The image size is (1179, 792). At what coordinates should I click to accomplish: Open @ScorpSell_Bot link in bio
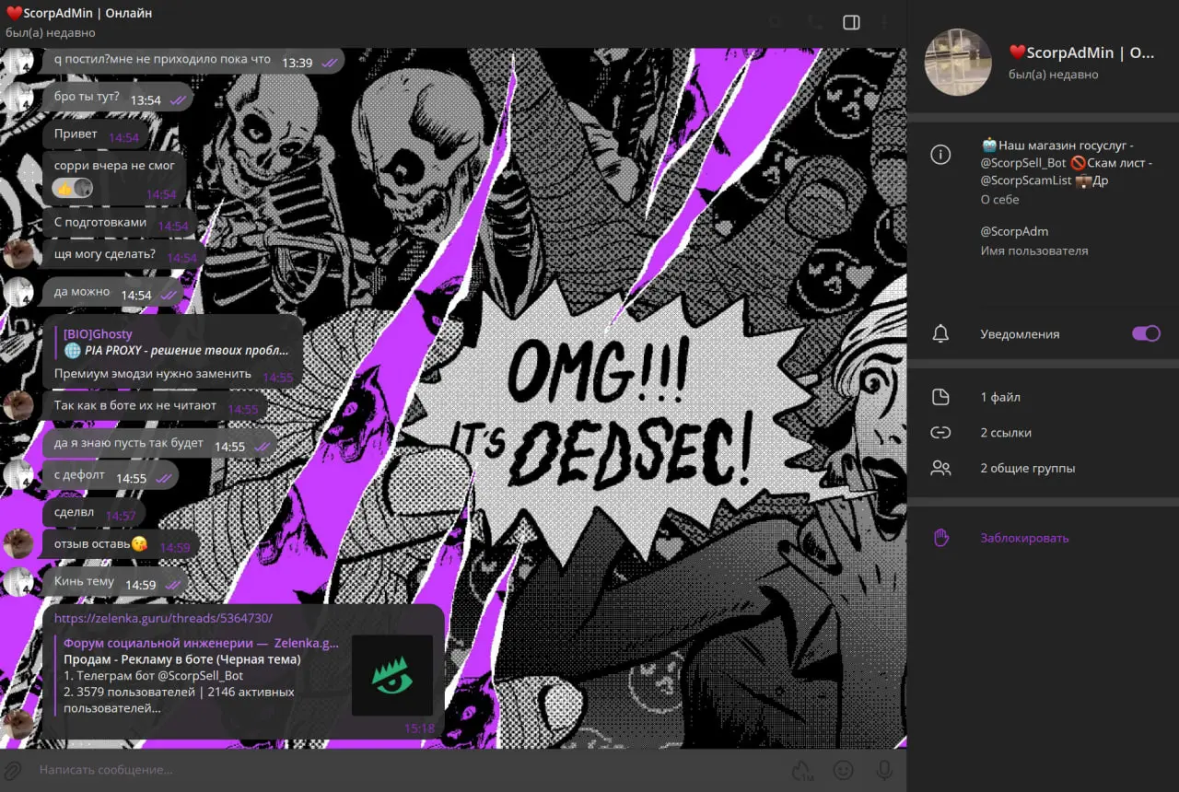tap(1023, 163)
